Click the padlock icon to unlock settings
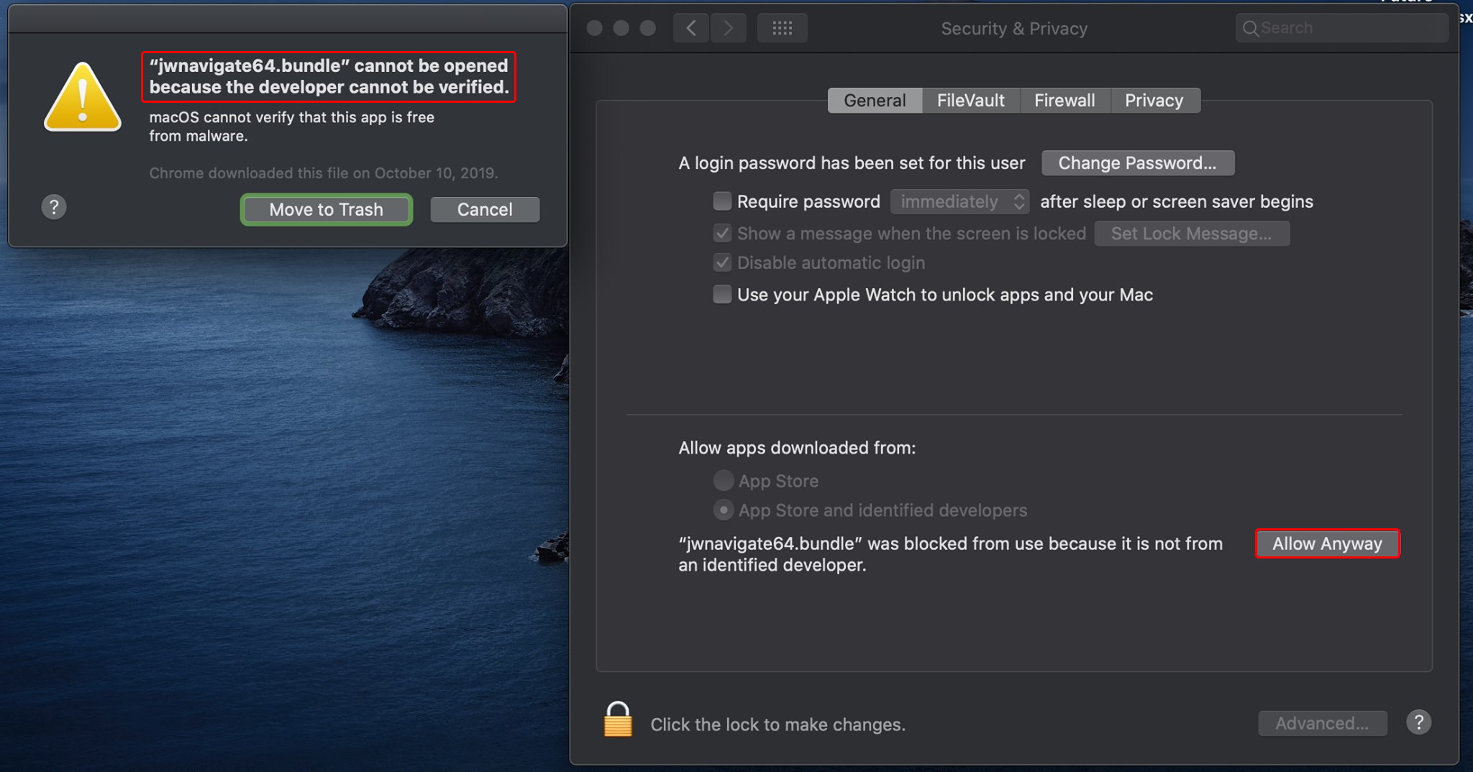Viewport: 1473px width, 772px height. click(617, 720)
